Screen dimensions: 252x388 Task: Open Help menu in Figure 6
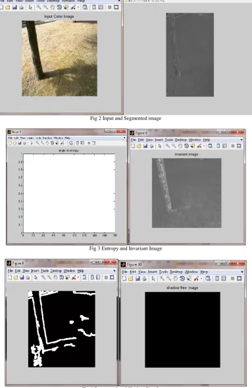coord(207,140)
